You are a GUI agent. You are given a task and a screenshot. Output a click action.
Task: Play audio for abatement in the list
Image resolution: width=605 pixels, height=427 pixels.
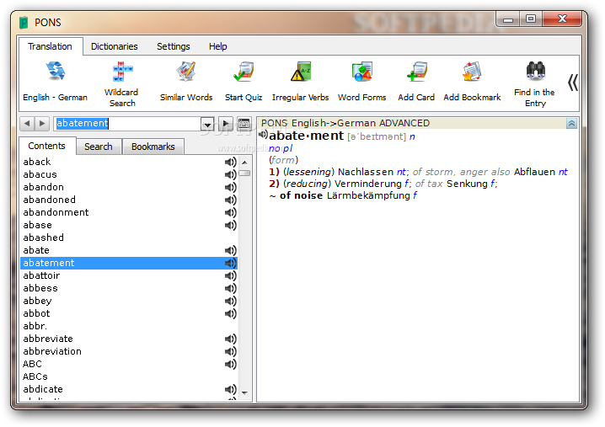230,263
